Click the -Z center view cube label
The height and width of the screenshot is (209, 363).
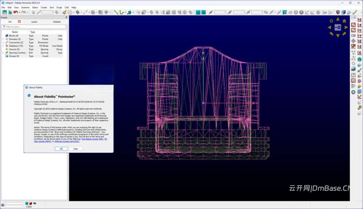338,27
